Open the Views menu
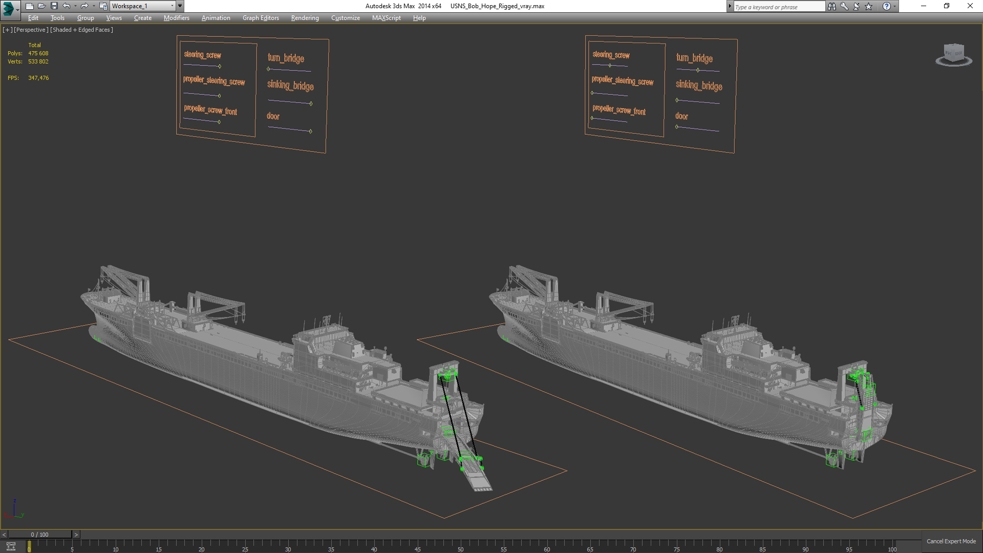The height and width of the screenshot is (553, 983). 114,18
